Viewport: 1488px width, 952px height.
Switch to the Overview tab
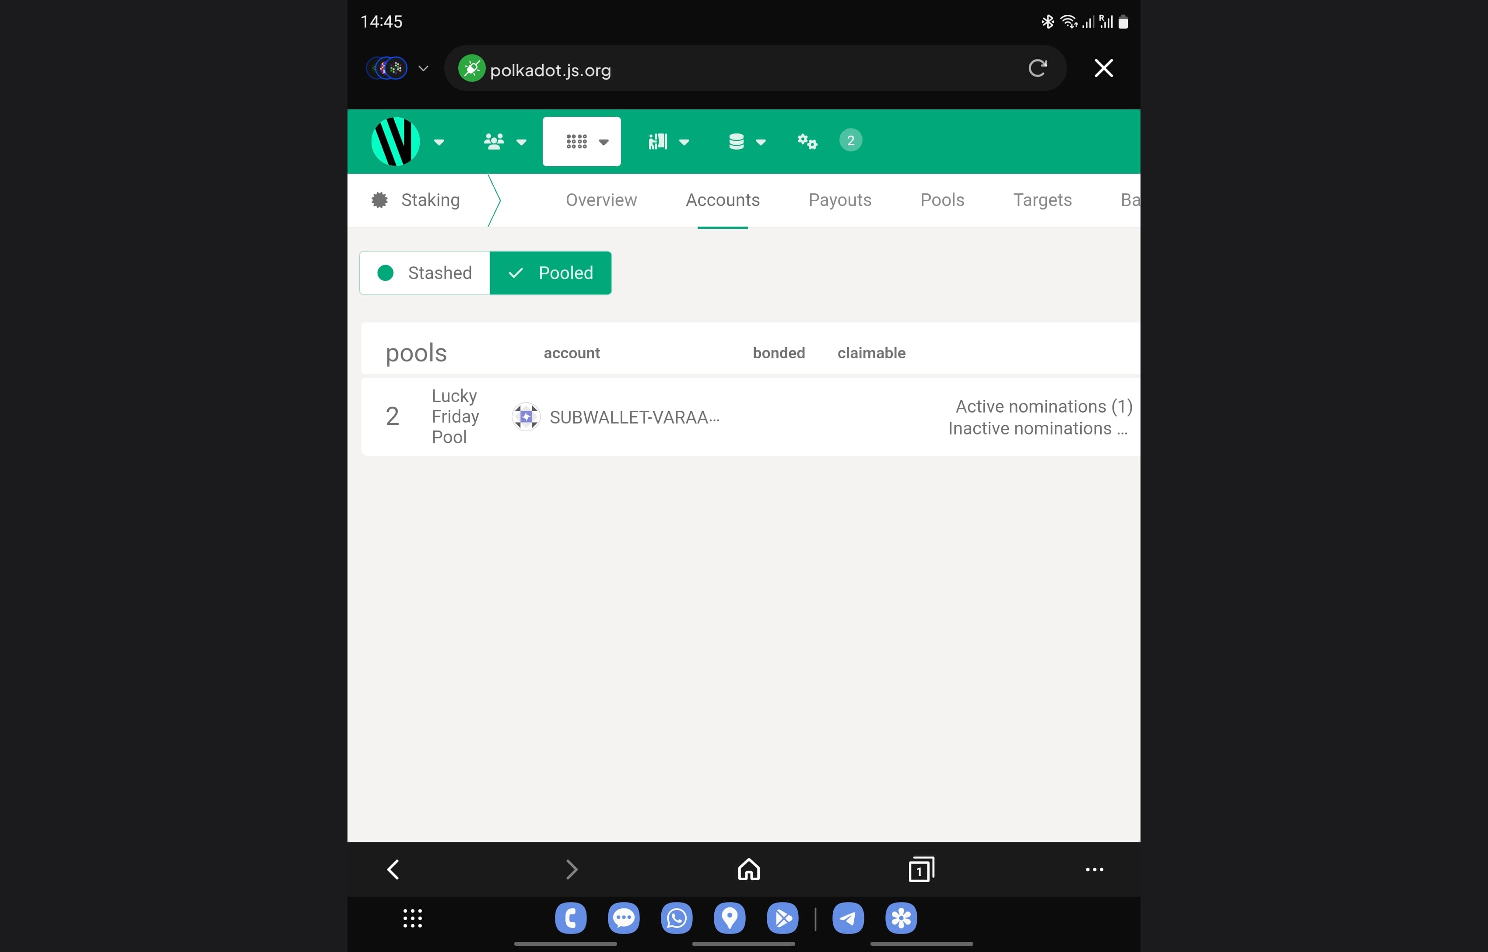(x=601, y=199)
